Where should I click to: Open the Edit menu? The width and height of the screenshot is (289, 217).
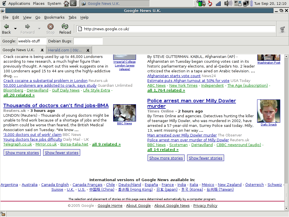(16, 17)
